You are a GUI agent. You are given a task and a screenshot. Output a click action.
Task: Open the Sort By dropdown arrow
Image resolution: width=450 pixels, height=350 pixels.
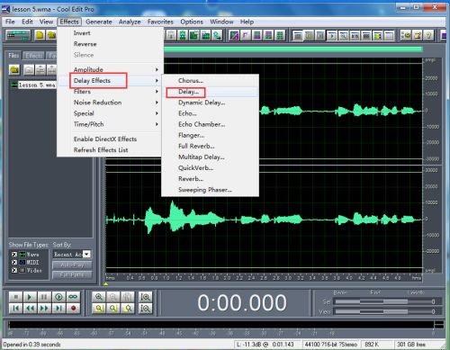pyautogui.click(x=86, y=254)
